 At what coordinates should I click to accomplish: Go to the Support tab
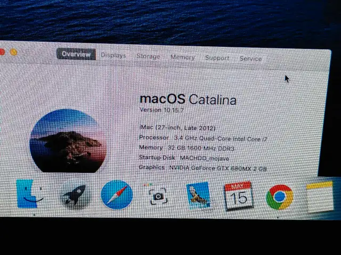(217, 58)
